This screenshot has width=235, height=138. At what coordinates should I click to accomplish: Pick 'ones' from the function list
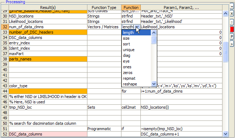click(x=136, y=67)
